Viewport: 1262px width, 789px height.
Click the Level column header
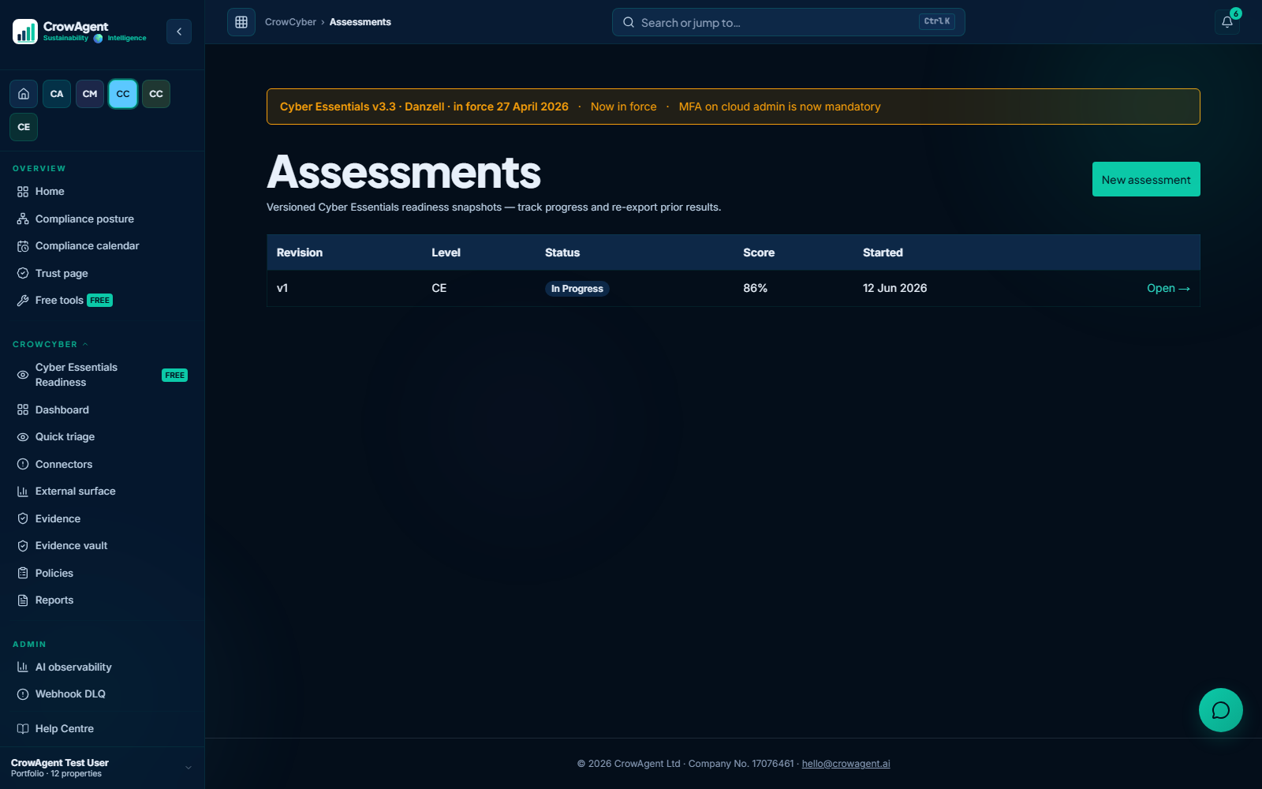click(446, 252)
